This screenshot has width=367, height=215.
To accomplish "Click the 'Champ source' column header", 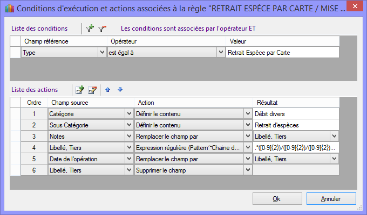I will coord(90,102).
